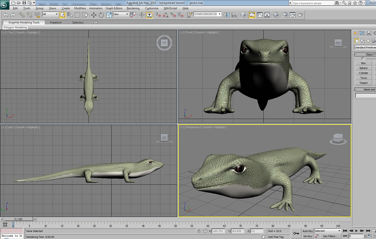Switch to the Freeform tab
The height and width of the screenshot is (239, 376).
[56, 23]
